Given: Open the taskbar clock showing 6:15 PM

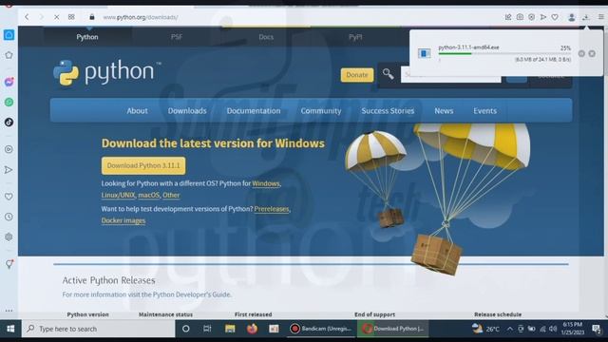Looking at the screenshot, I should (572, 329).
